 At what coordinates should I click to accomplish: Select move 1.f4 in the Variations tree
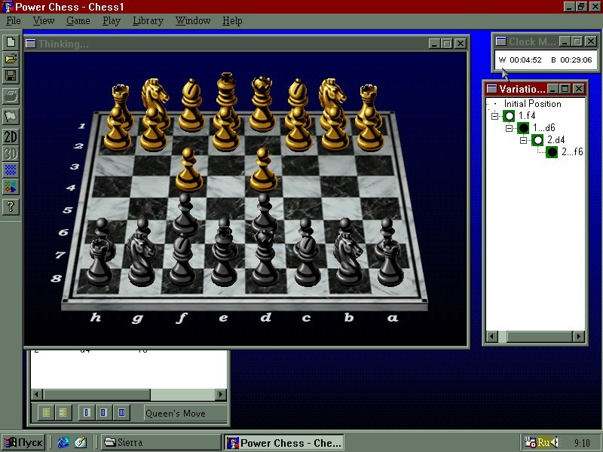(527, 116)
